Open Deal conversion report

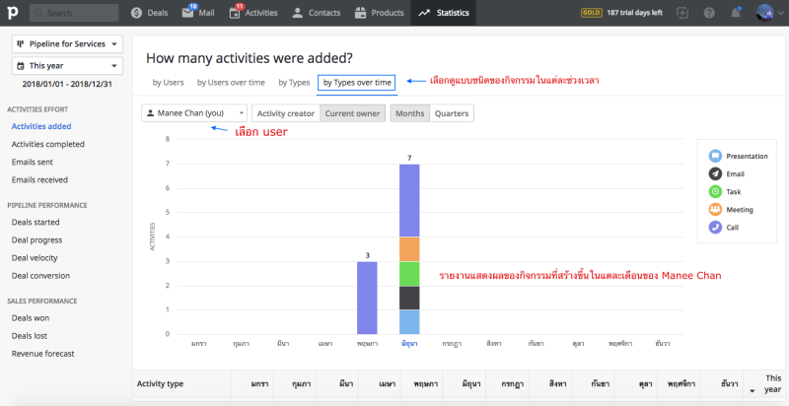[40, 276]
